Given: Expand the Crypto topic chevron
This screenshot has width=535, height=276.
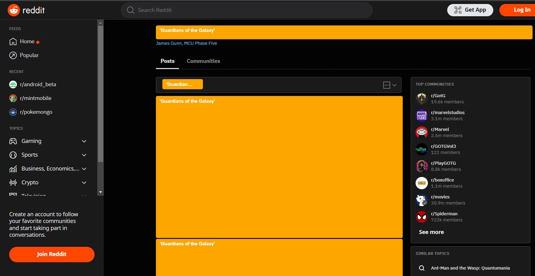Looking at the screenshot, I should 84,183.
